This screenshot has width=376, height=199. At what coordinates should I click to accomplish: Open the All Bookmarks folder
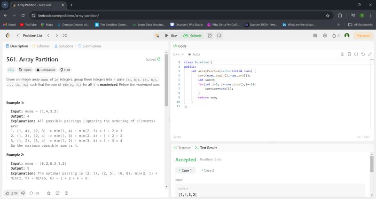coord(360,25)
